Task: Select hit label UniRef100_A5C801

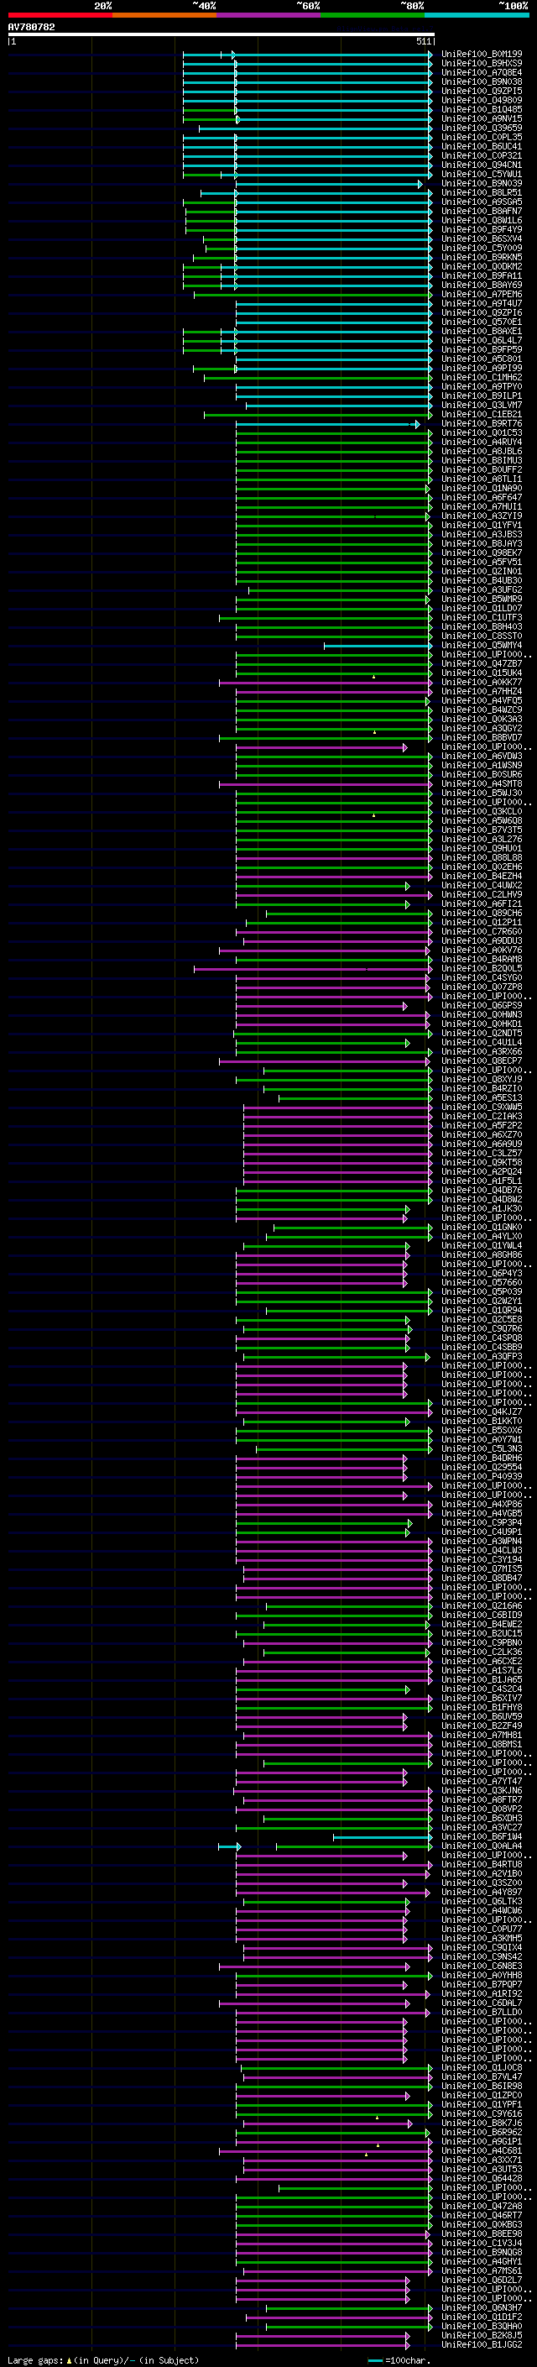Action: pos(482,359)
